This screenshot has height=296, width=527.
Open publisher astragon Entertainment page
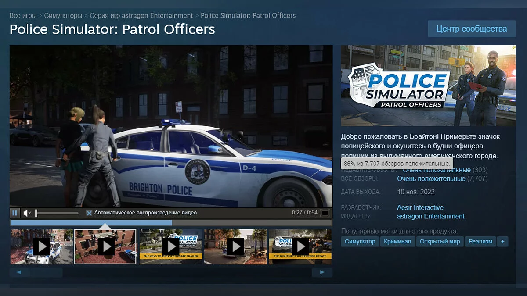coord(430,216)
